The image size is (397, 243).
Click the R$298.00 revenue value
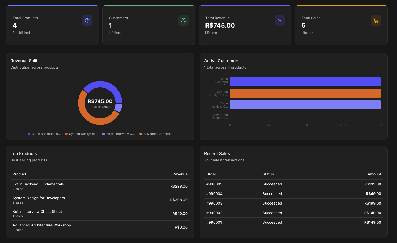(x=179, y=186)
